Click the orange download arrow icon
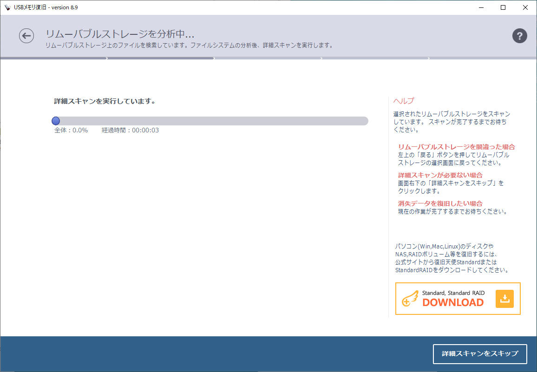The width and height of the screenshot is (537, 372). 504,299
